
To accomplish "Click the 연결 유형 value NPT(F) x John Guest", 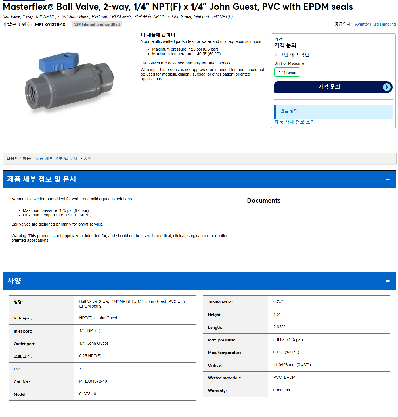I will tap(98, 318).
